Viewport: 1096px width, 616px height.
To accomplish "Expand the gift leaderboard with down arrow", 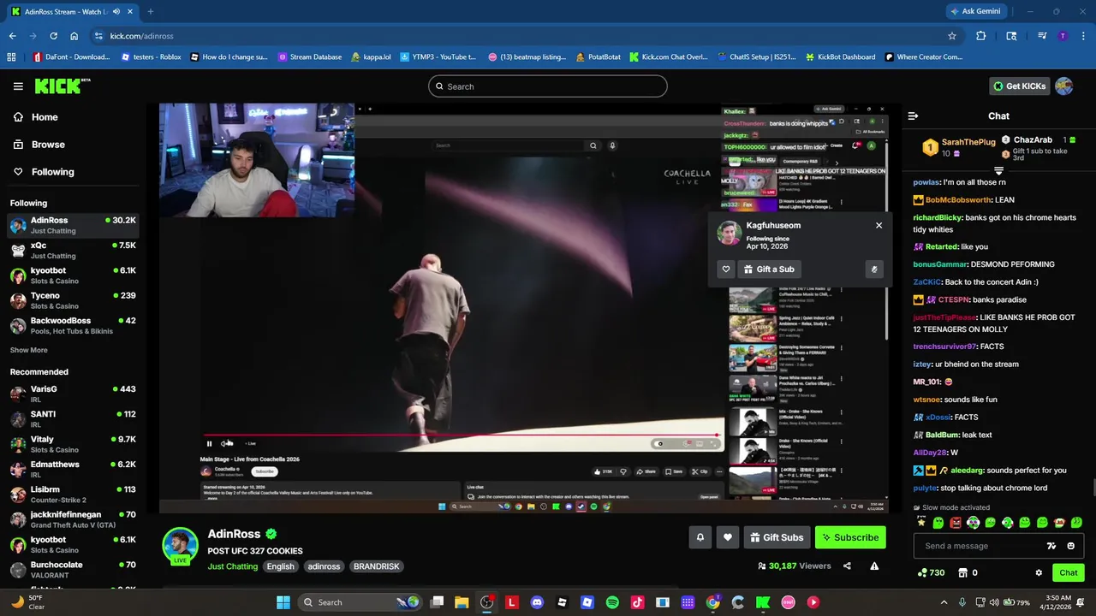I will click(x=998, y=171).
